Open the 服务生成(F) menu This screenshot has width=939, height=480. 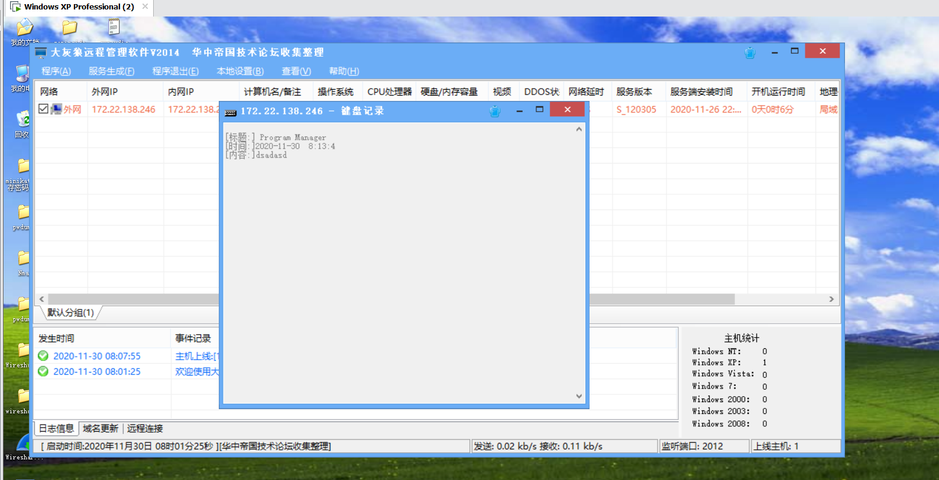(x=112, y=71)
